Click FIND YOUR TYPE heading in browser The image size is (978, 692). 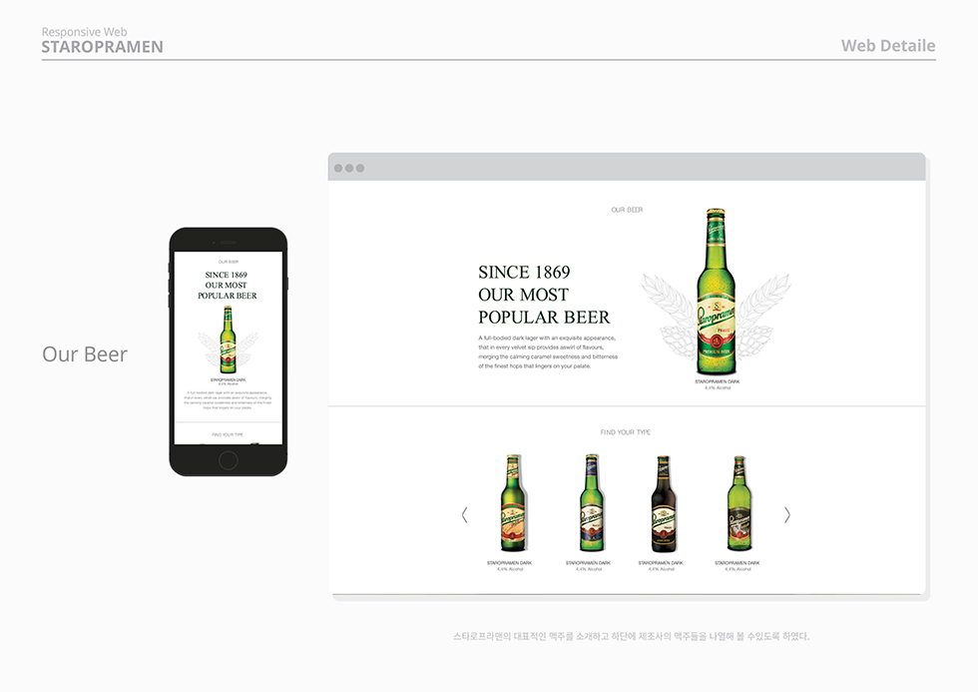[x=626, y=432]
